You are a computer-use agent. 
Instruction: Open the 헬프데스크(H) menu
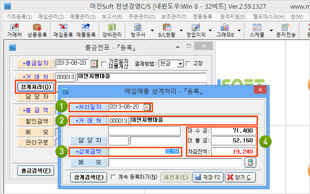coord(269,17)
